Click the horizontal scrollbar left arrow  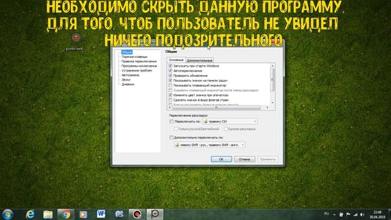coord(170,108)
